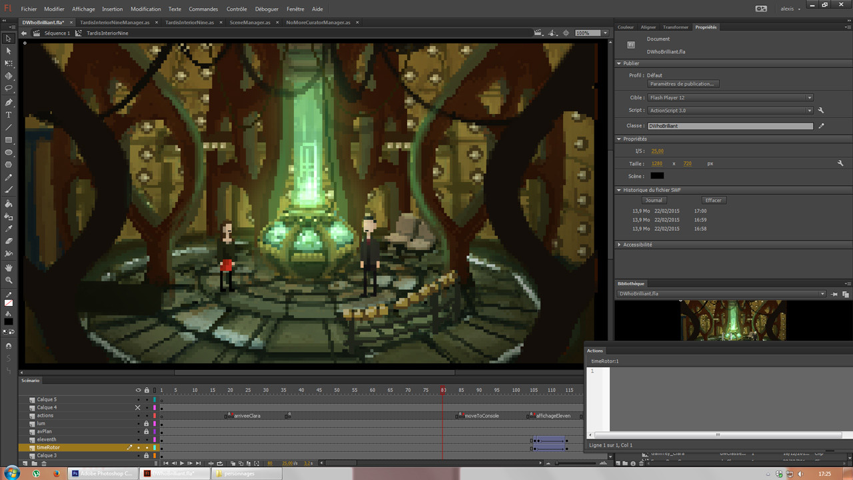Viewport: 853px width, 480px height.
Task: Unlock the avPlan layer
Action: (x=147, y=431)
